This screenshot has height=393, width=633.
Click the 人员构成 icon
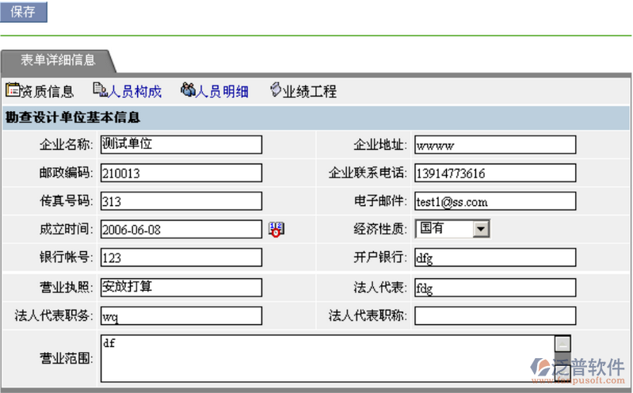click(100, 90)
